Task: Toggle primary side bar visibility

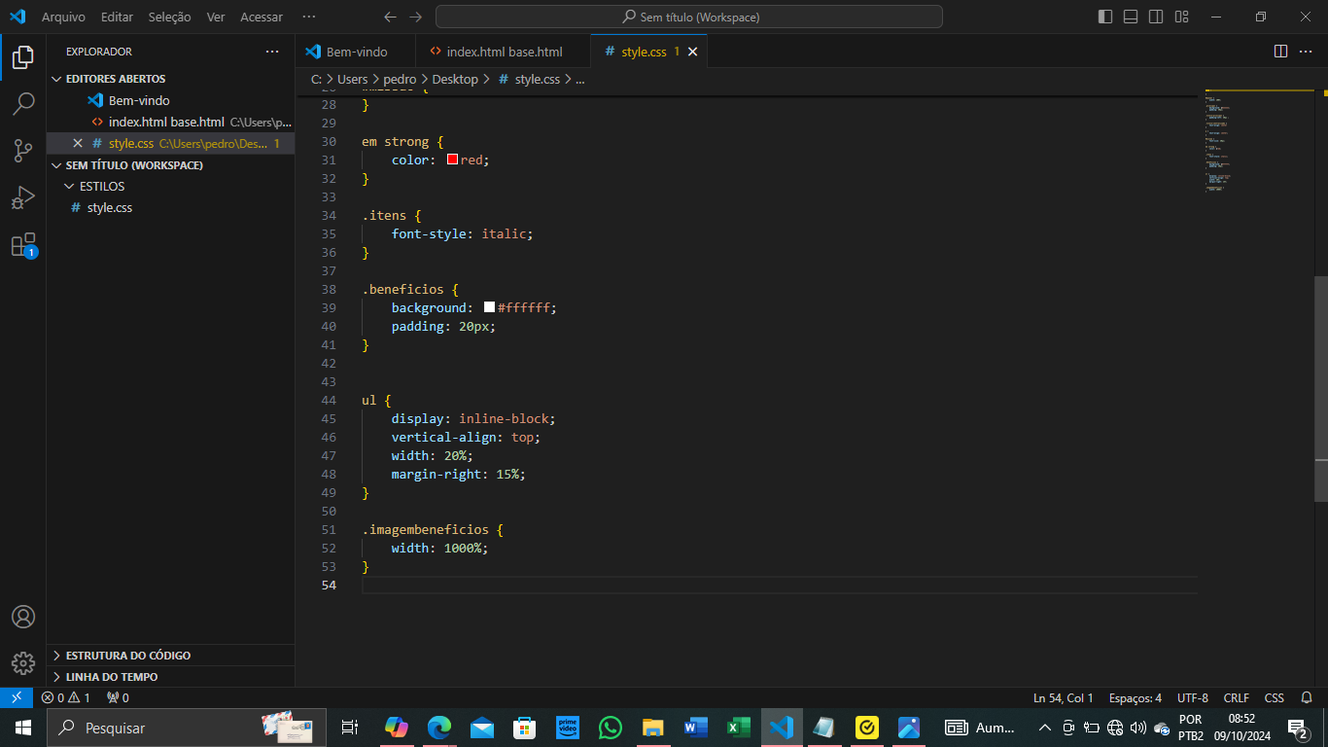Action: [x=1105, y=17]
